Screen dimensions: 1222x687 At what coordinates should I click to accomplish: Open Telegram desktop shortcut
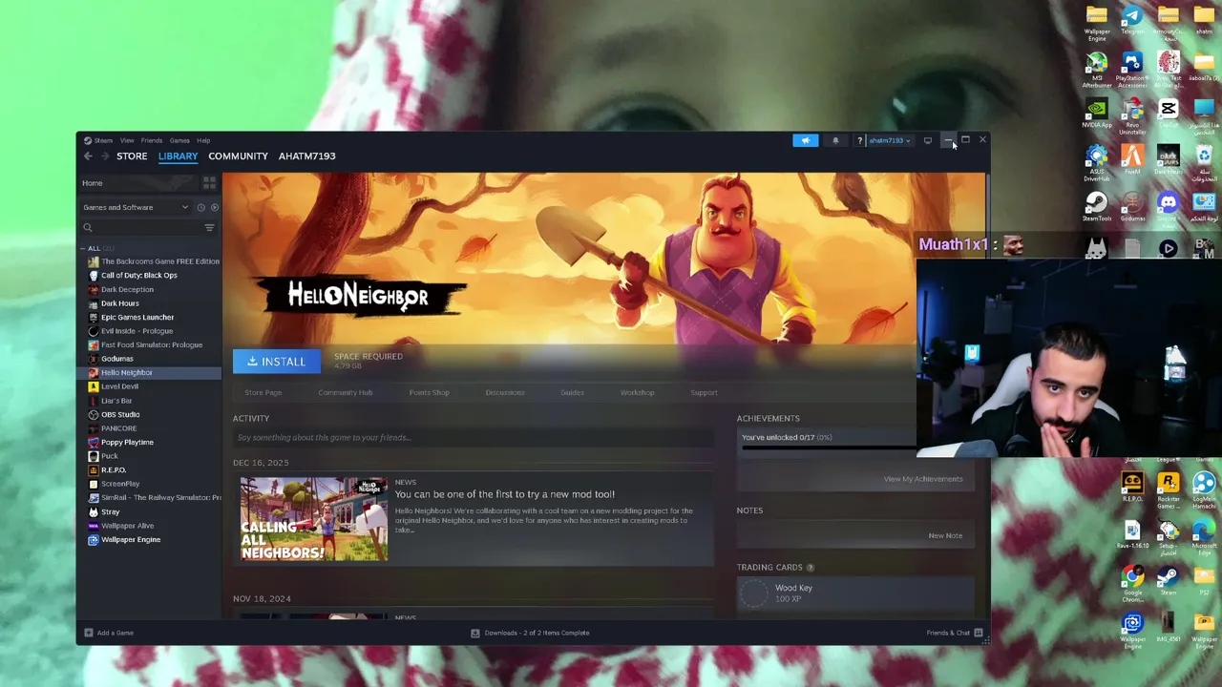(x=1132, y=21)
